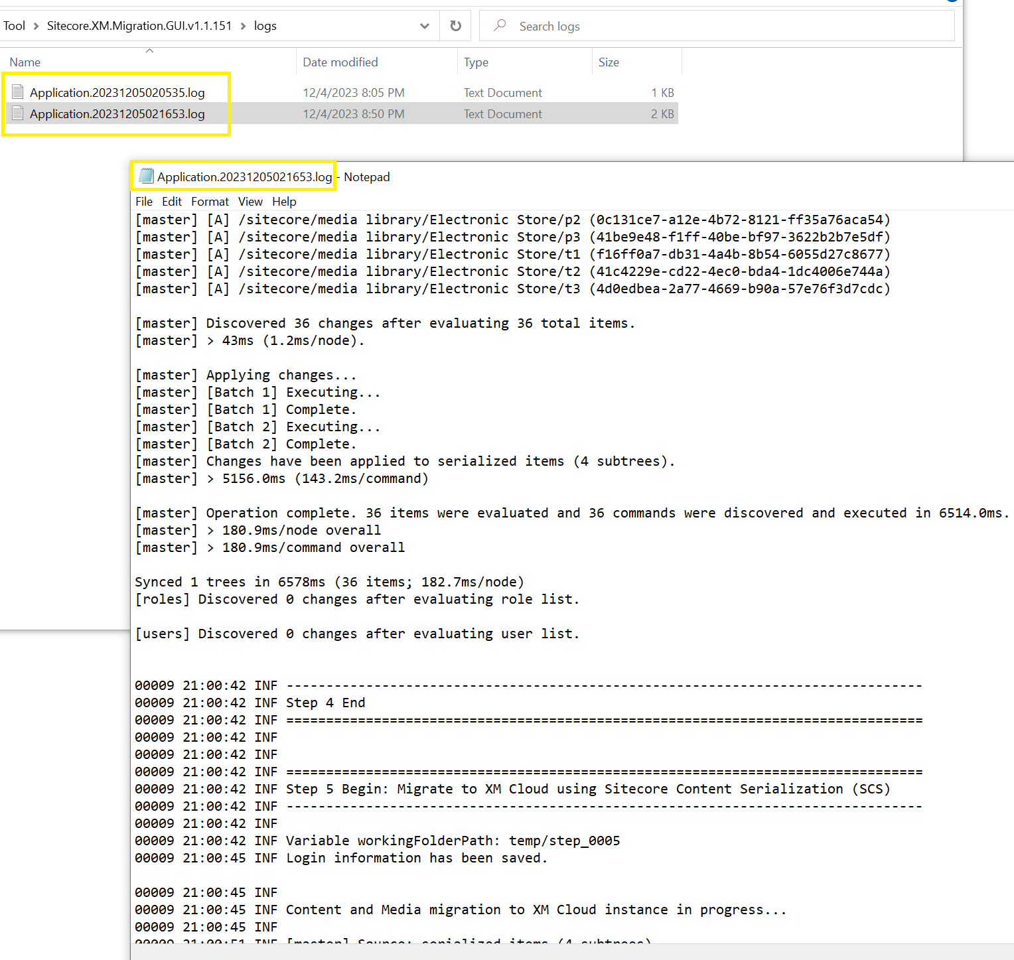1014x960 pixels.
Task: Expand the address bar history dropdown
Action: coord(425,26)
